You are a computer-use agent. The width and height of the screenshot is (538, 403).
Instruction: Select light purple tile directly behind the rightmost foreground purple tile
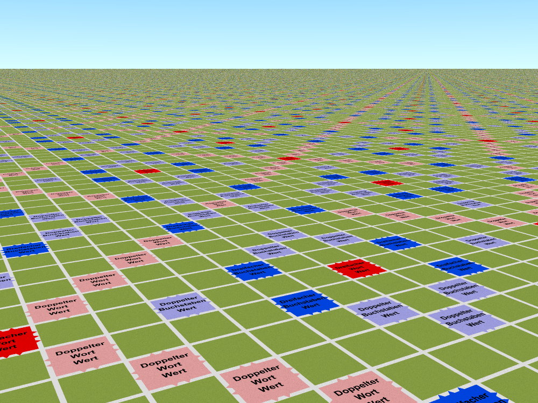[462, 289]
